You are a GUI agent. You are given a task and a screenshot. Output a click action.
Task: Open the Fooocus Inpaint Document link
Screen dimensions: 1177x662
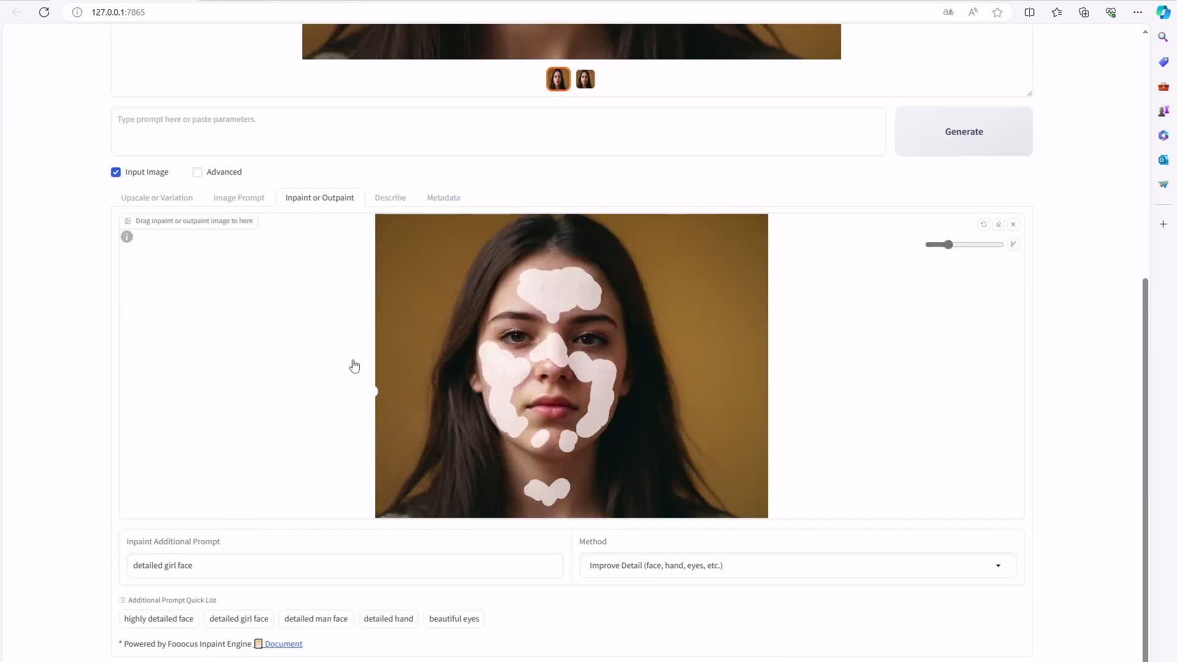click(283, 644)
